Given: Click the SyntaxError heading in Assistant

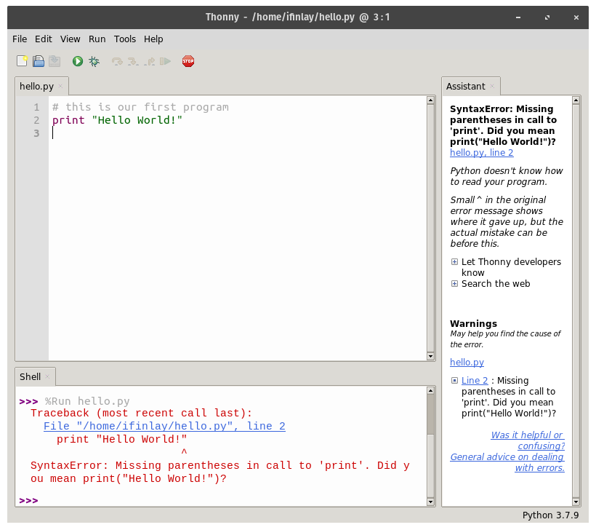Looking at the screenshot, I should (503, 125).
